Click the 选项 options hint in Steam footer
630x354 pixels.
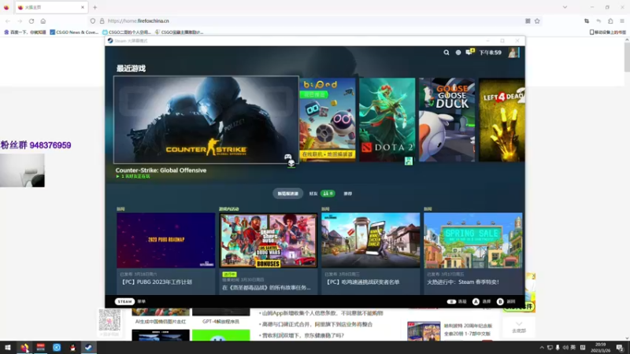pyautogui.click(x=457, y=301)
